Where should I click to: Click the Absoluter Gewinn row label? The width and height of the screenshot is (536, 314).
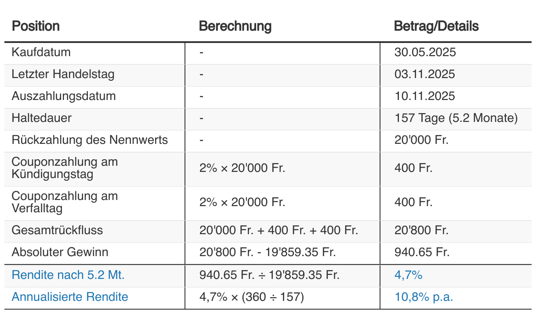tap(60, 252)
